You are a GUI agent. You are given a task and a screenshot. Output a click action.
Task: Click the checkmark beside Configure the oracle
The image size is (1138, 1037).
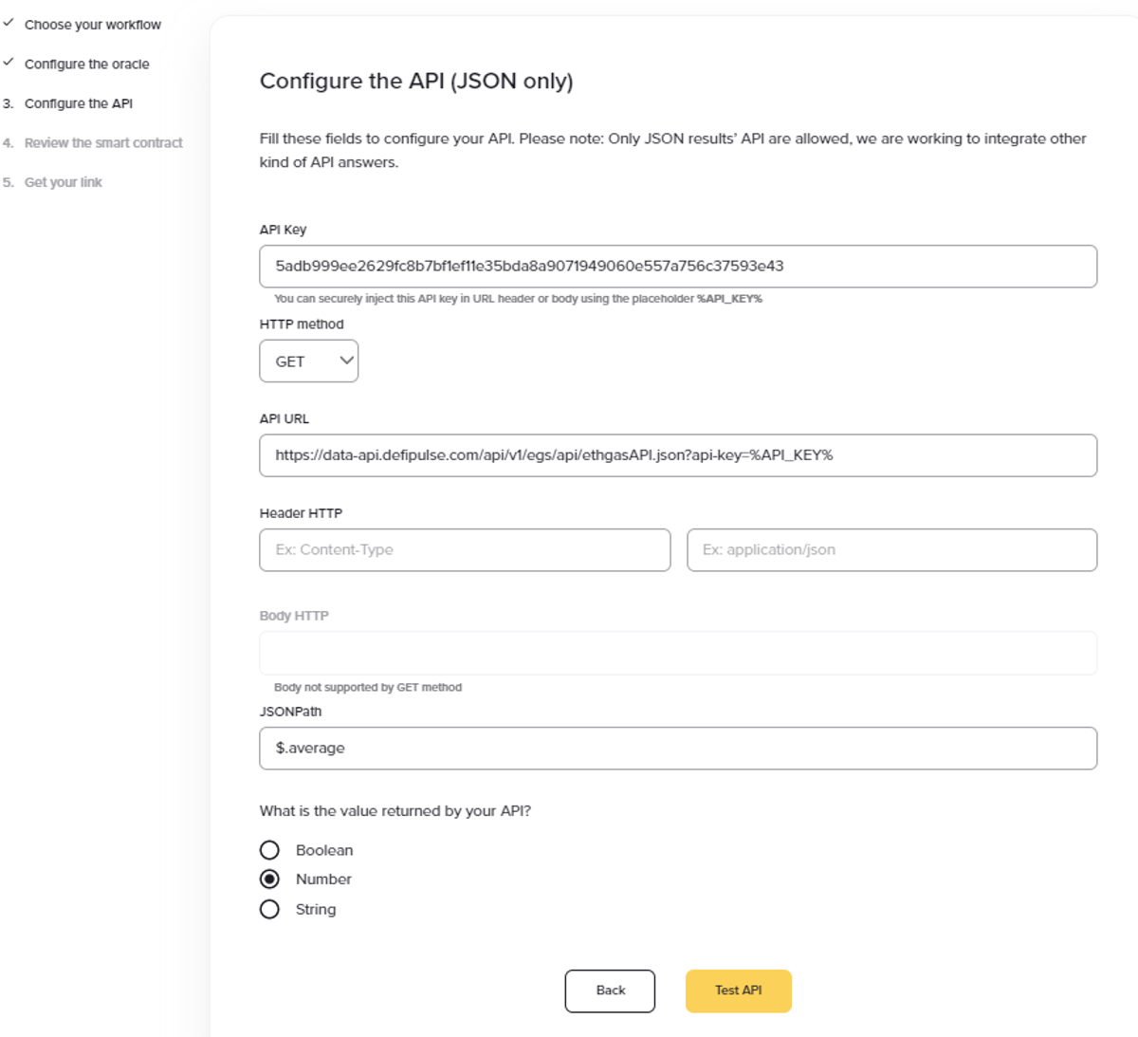pyautogui.click(x=9, y=63)
